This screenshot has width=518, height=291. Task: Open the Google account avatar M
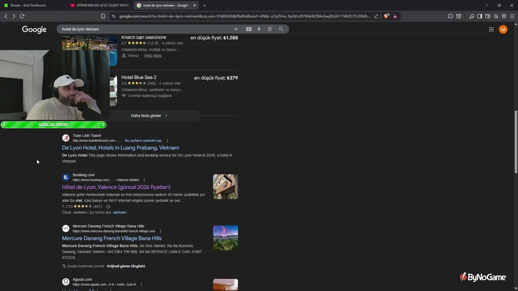point(503,29)
